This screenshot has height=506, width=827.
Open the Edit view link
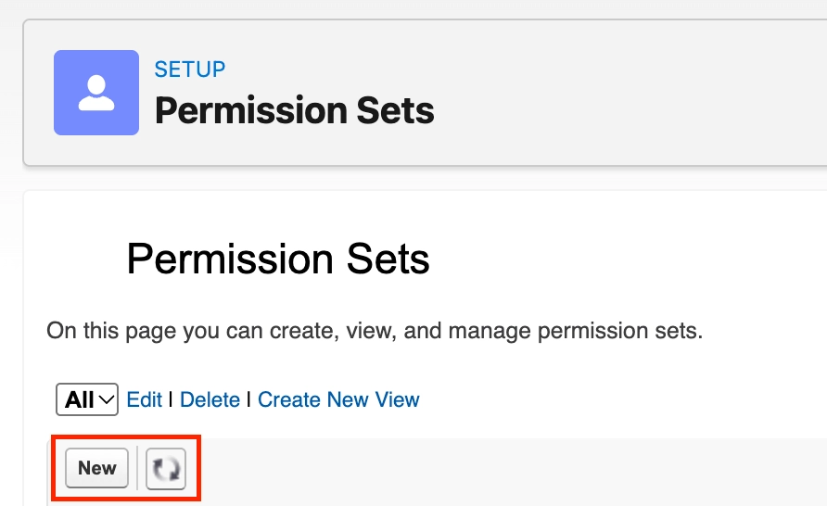coord(144,399)
